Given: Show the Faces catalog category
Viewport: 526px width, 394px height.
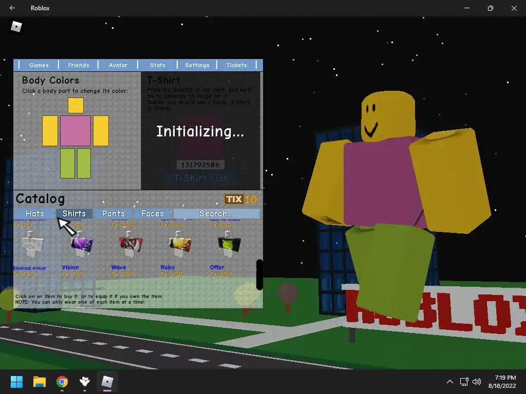Looking at the screenshot, I should [x=153, y=213].
